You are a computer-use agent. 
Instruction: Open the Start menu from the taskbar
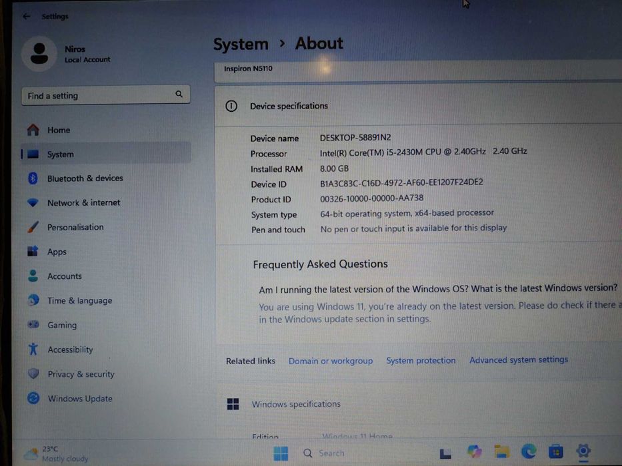click(281, 453)
